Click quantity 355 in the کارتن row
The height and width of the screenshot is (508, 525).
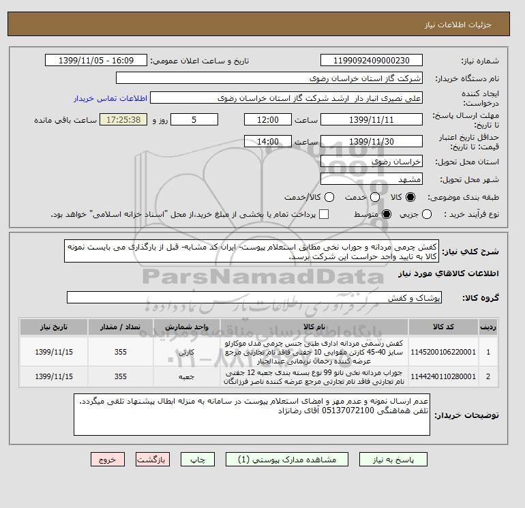point(120,352)
